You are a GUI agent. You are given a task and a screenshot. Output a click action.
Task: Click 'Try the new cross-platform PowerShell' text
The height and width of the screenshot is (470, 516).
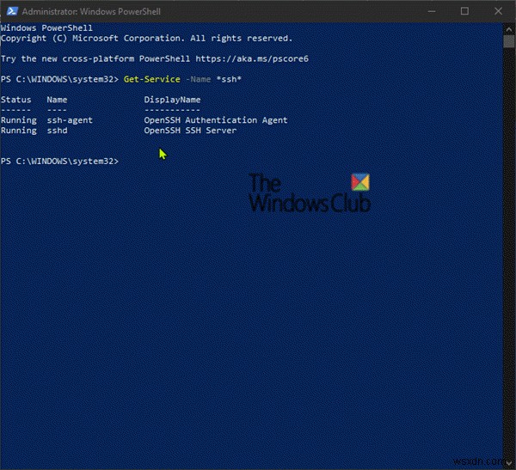[x=95, y=58]
